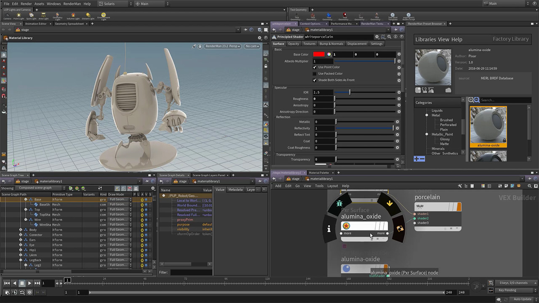Click Help in preset browser header
The width and height of the screenshot is (539, 303).
(x=456, y=39)
